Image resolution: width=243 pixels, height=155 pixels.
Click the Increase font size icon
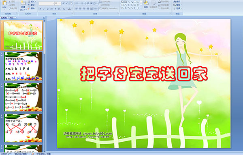point(64,3)
